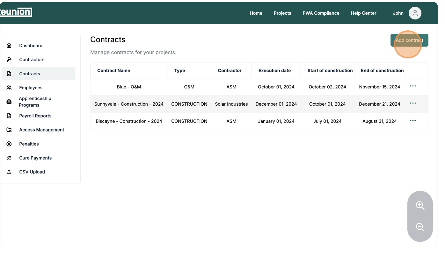This screenshot has width=445, height=254.
Task: Click the zoom out magnifier icon
Action: (x=420, y=227)
